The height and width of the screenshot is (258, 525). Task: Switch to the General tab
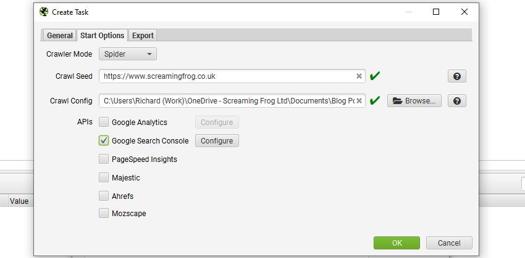(x=59, y=35)
